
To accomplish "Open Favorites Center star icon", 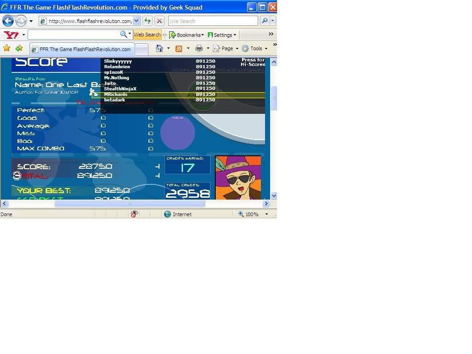I will pyautogui.click(x=6, y=48).
